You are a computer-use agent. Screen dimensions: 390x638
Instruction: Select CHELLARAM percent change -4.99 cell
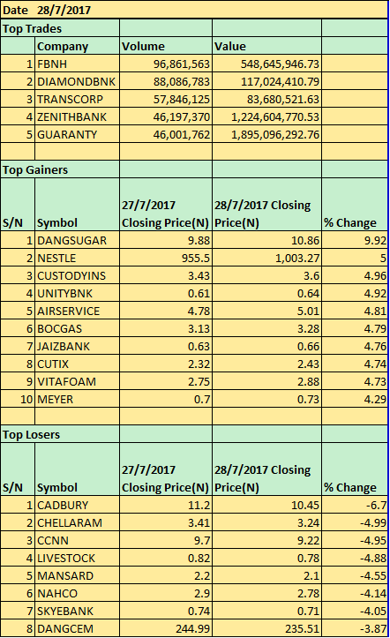click(355, 522)
